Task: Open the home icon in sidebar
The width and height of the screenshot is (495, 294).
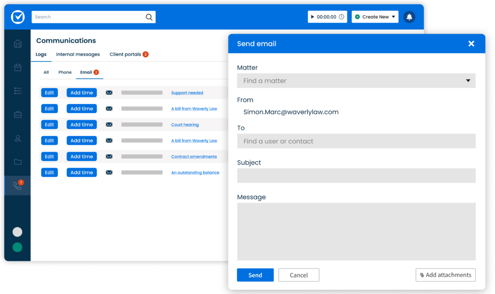Action: [18, 44]
